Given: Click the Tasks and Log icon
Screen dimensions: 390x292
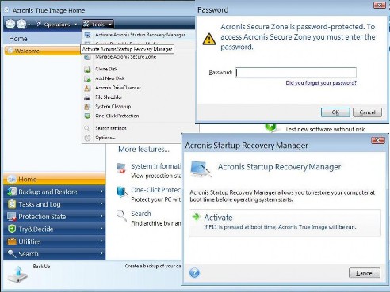Looking at the screenshot, I should (12, 204).
